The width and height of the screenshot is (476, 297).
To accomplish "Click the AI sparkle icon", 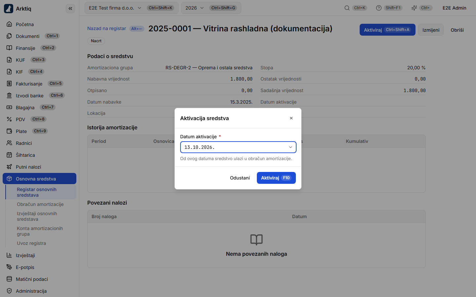I will [414, 8].
